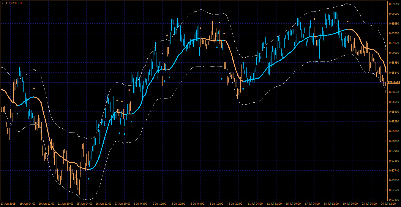The width and height of the screenshot is (401, 207).
Task: Select the 1 Jul 04:00 time label
Action: [140, 204]
